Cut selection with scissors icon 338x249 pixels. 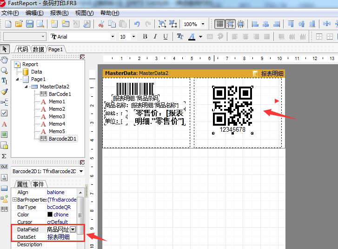coord(101,24)
